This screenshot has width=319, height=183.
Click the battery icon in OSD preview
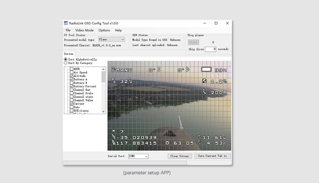(x=206, y=69)
